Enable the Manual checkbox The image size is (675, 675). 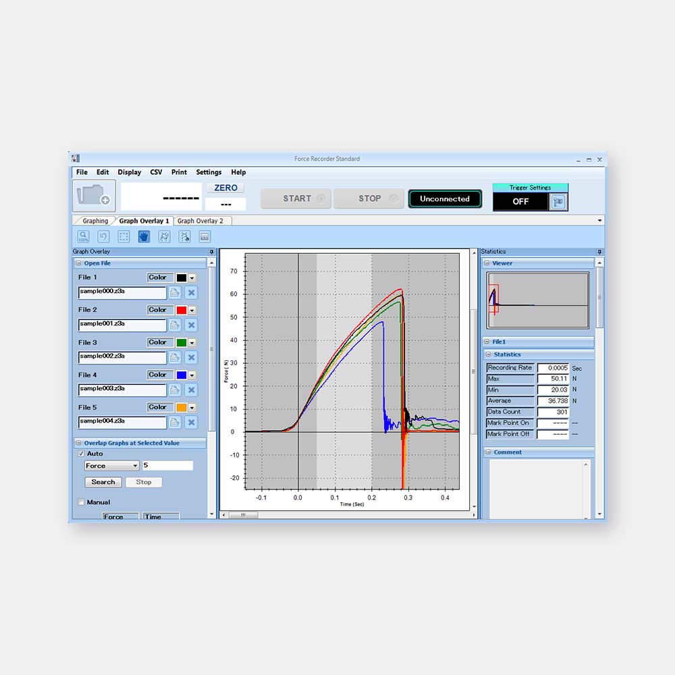82,502
